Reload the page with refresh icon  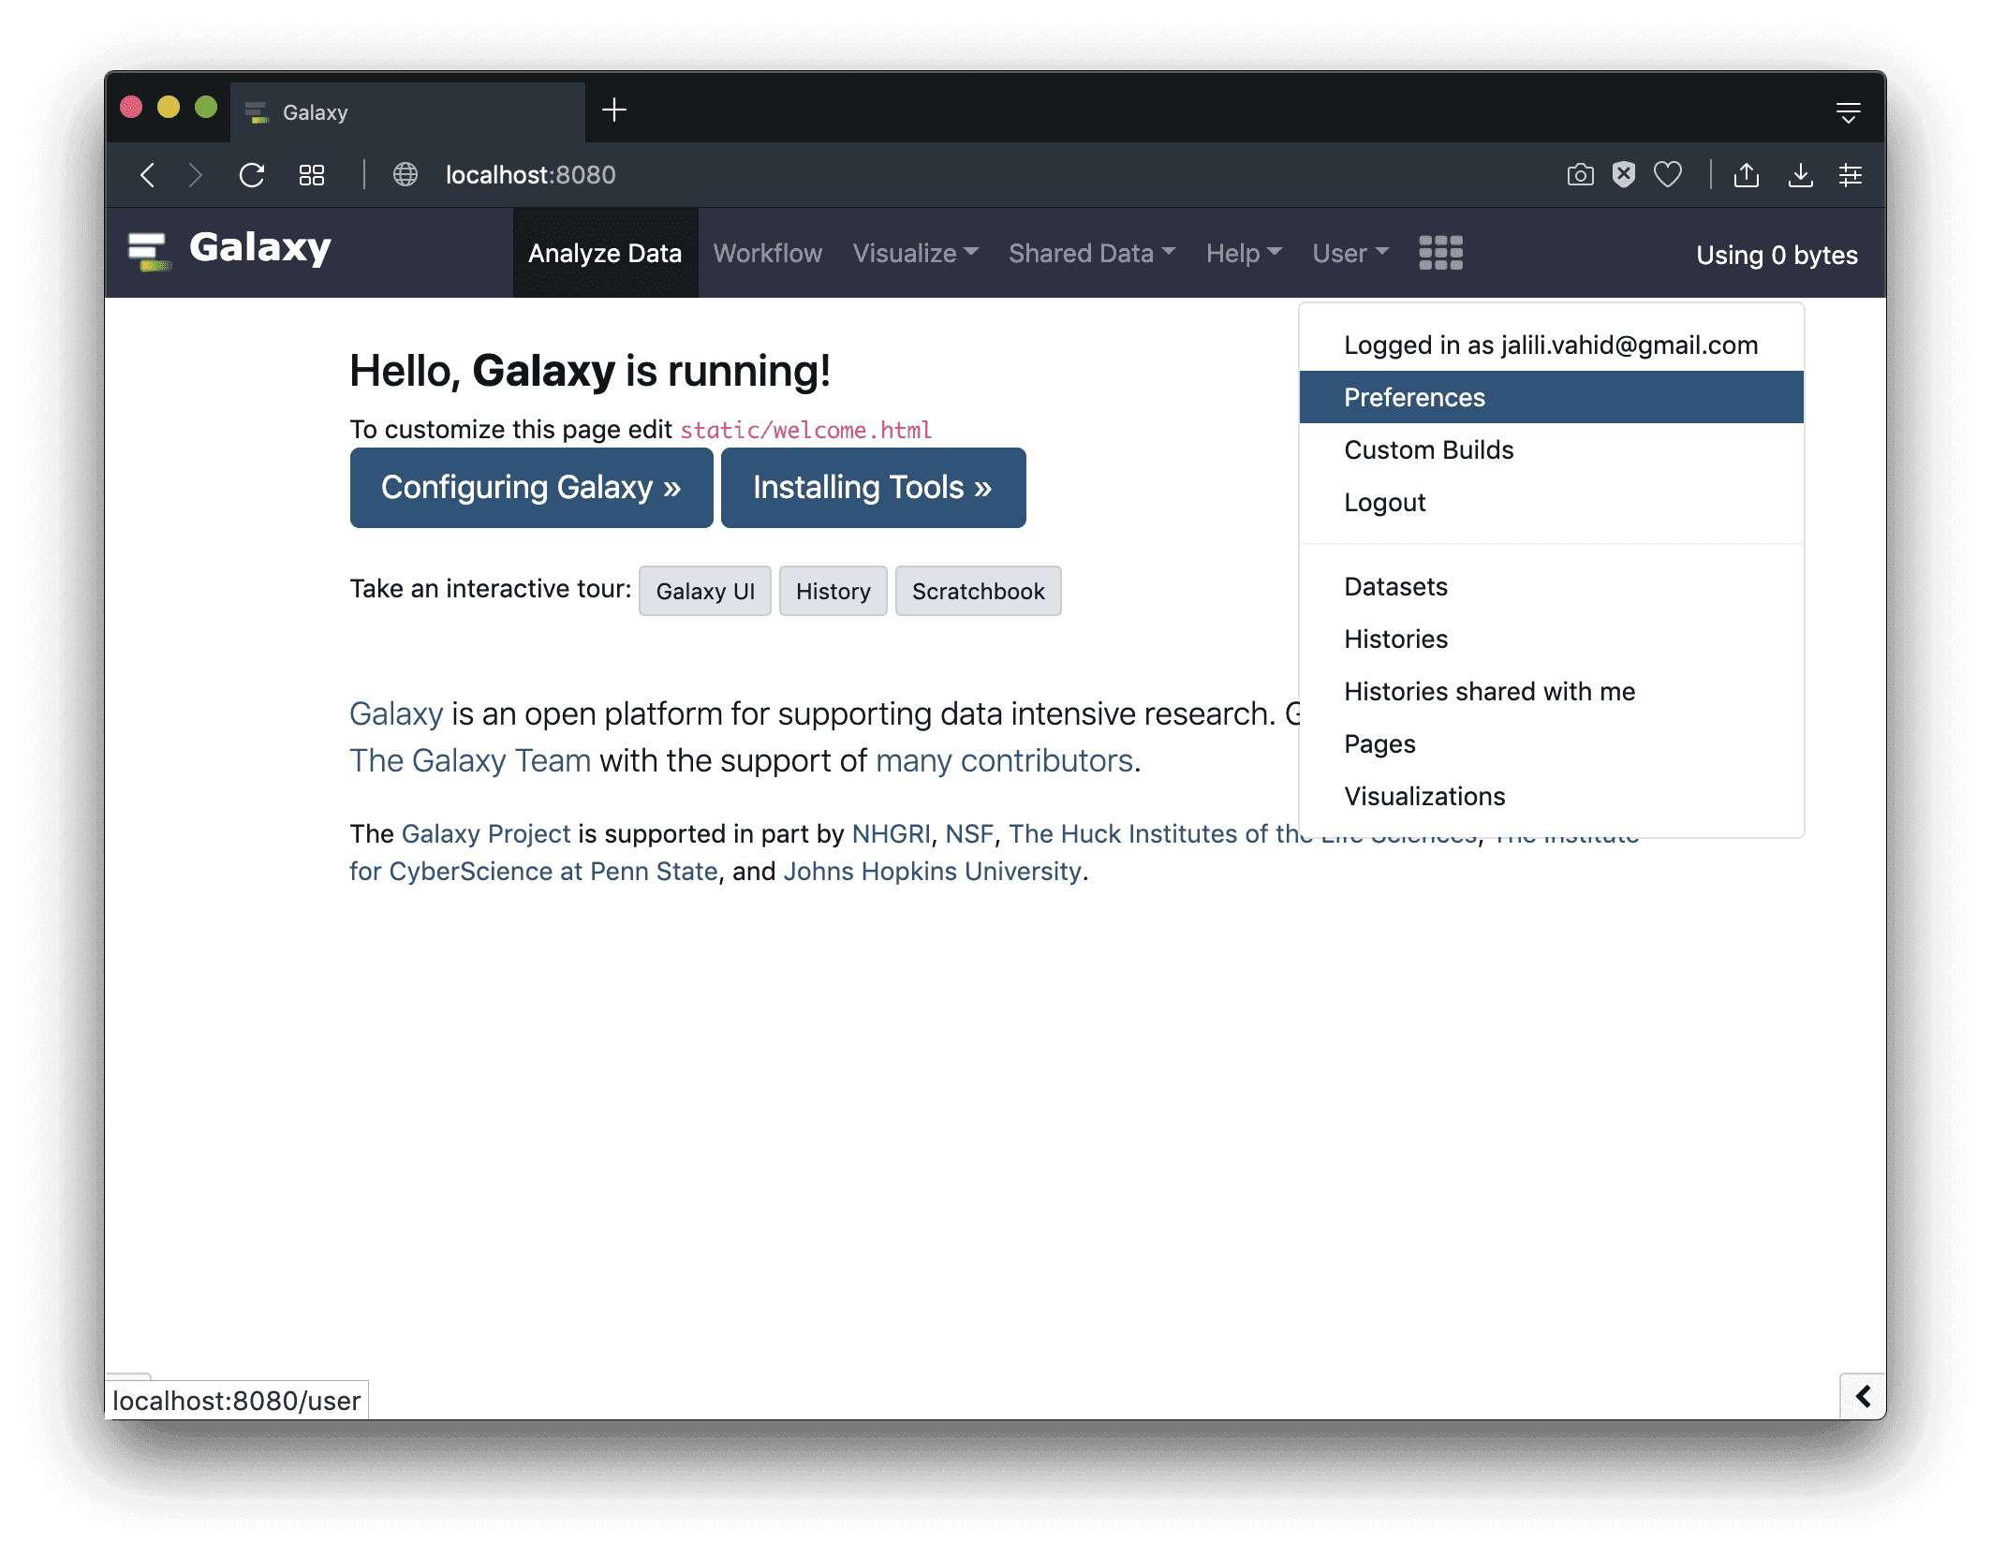pos(252,175)
